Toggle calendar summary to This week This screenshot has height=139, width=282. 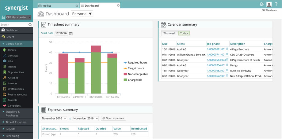click(x=170, y=33)
